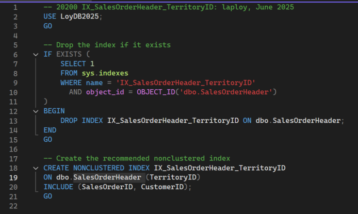
Task: Collapse the IF EXISTS block fold arrow
Action: click(36, 55)
